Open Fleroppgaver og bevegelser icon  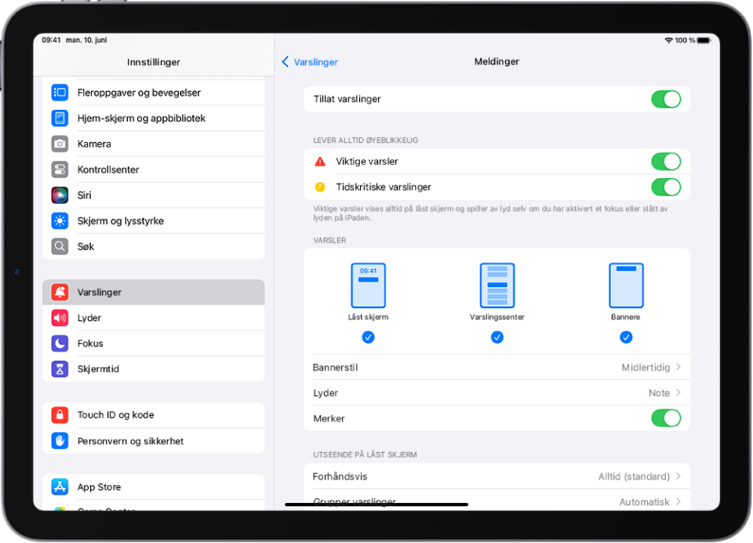(60, 93)
